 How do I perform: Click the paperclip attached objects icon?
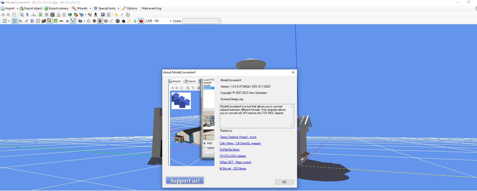(x=26, y=21)
